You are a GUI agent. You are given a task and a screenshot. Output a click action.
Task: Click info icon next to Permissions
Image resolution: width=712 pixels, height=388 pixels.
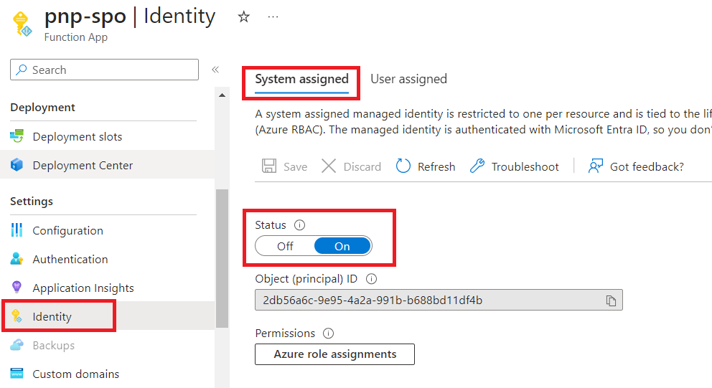point(329,333)
